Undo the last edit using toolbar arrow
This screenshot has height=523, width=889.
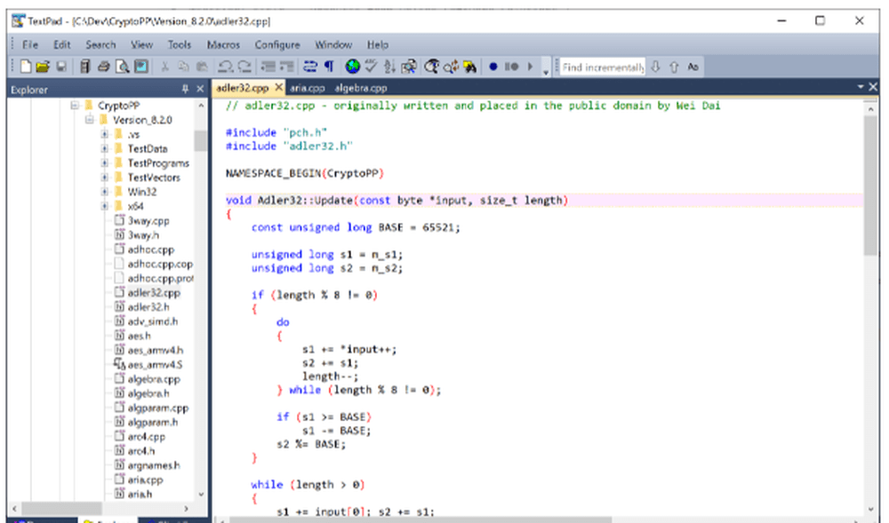coord(226,67)
